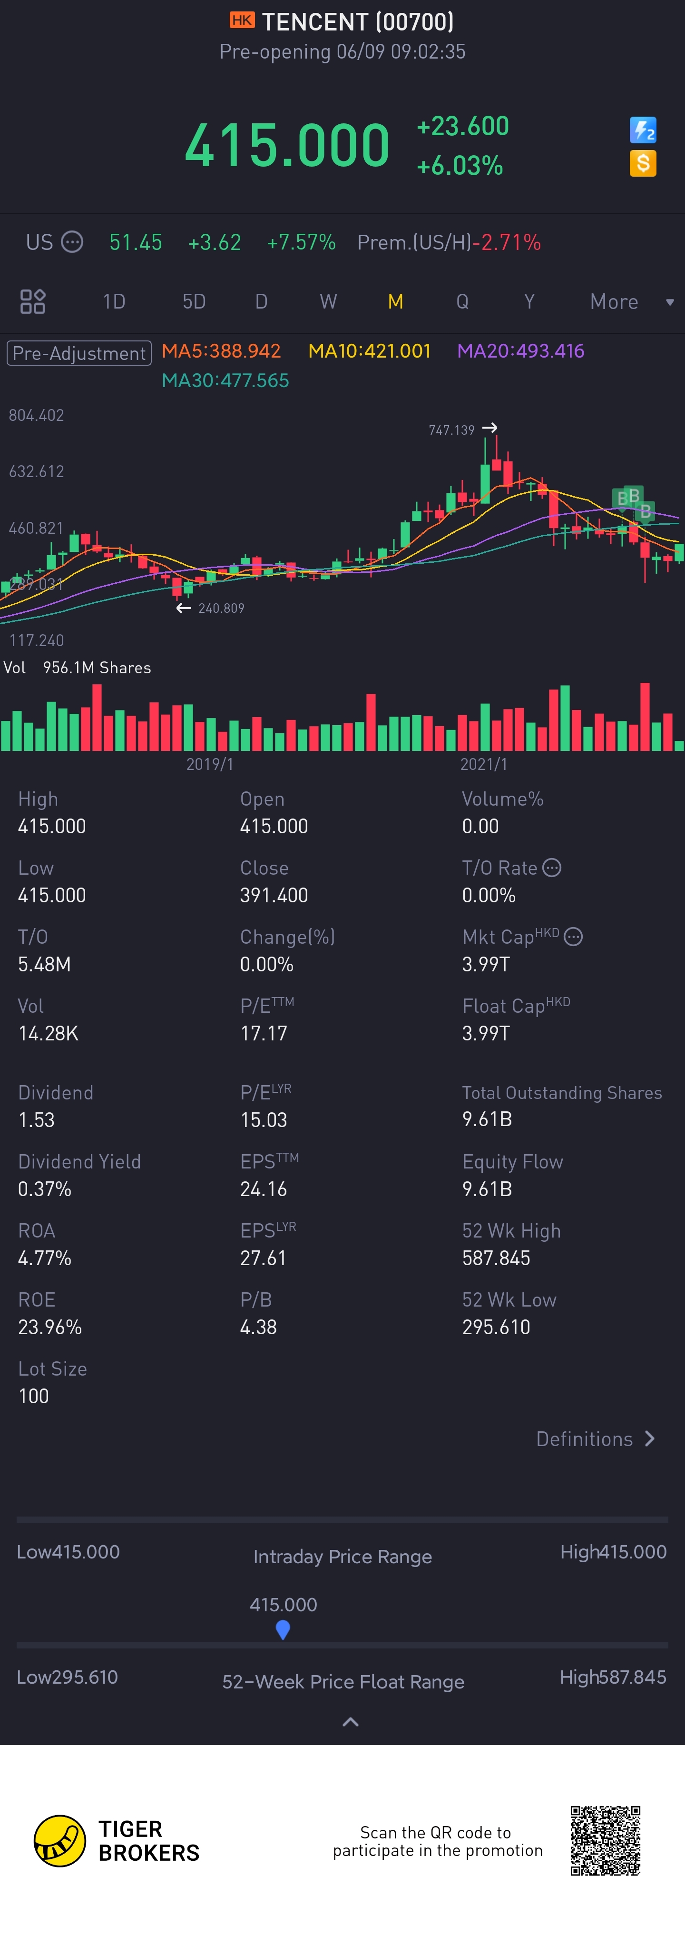Screen dimensions: 685x1937
Task: Scan the promotion QR code
Action: (606, 1841)
